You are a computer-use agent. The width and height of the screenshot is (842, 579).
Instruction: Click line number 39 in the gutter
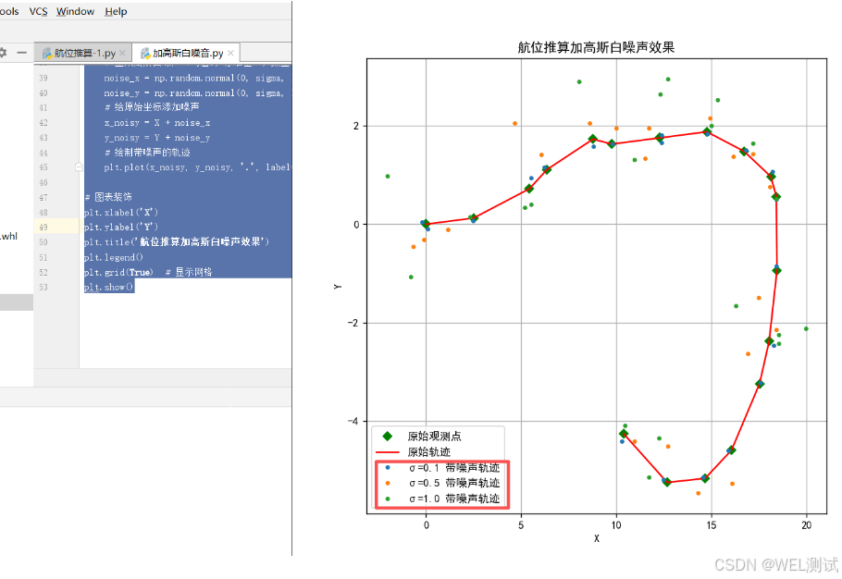[43, 79]
